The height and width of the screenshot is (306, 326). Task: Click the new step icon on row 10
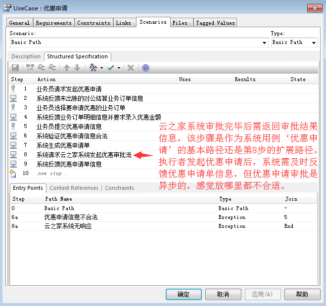pyautogui.click(x=13, y=174)
